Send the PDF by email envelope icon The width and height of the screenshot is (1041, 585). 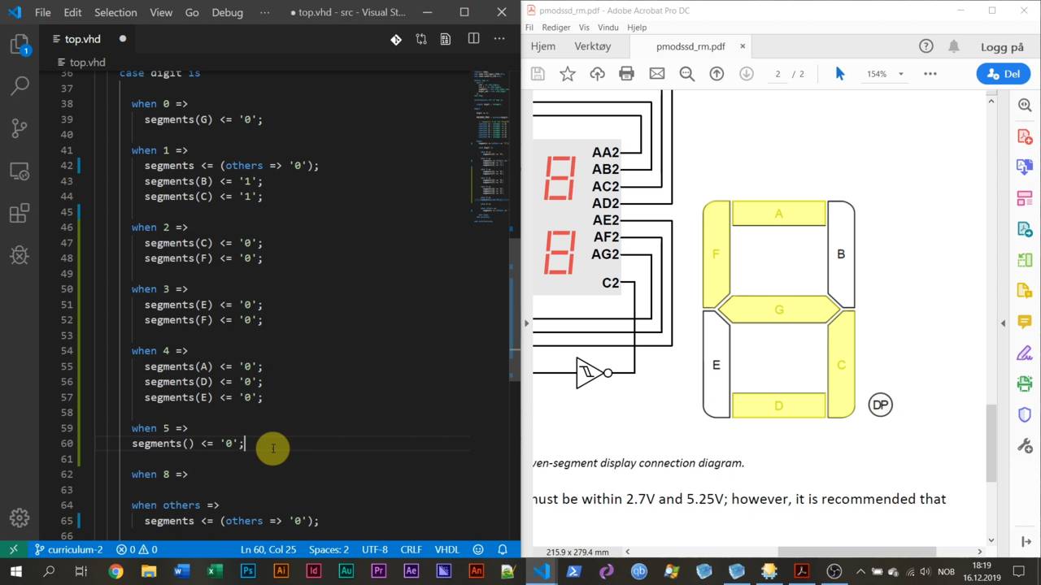pos(656,74)
